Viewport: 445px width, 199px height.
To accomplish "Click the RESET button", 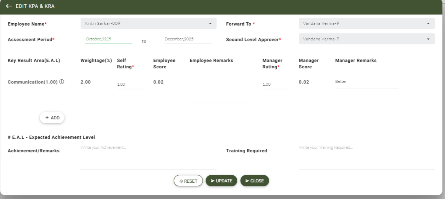I will [188, 181].
